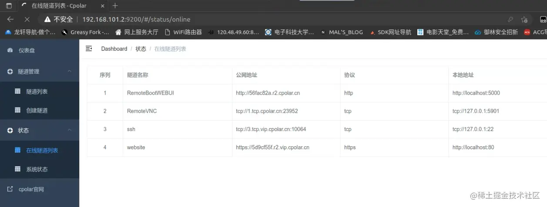Screen dimensions: 547x207
Task: Open the 电子科技大学 bookmark
Action: point(289,32)
